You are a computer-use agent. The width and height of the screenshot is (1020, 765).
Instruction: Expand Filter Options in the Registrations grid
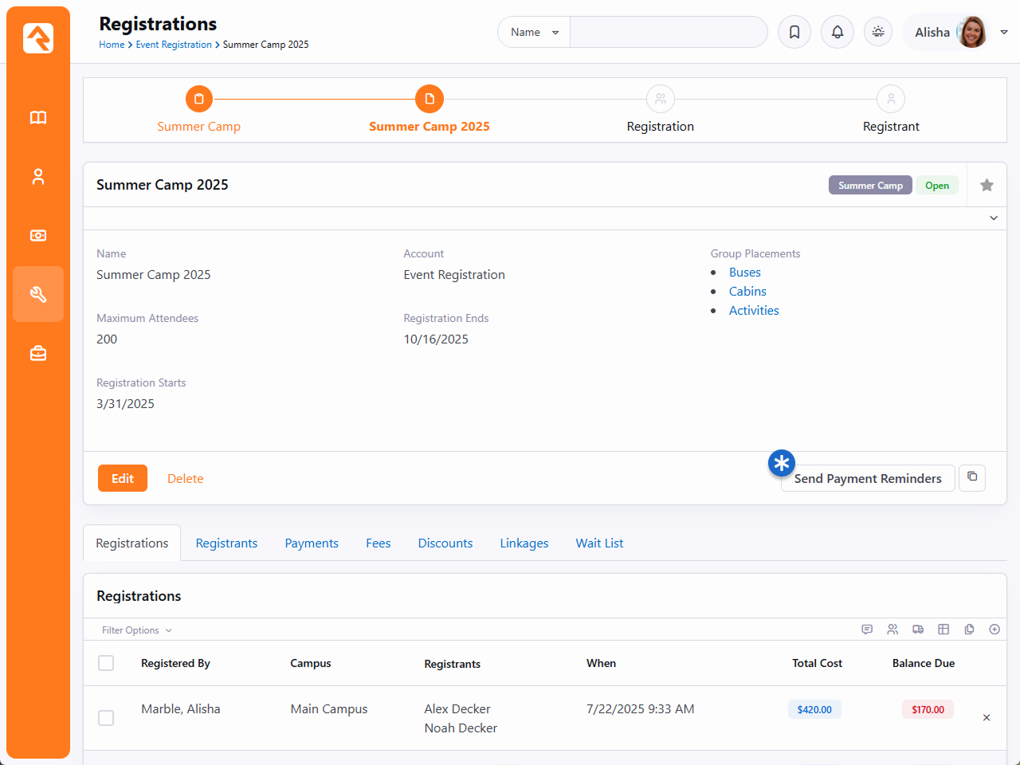(136, 630)
